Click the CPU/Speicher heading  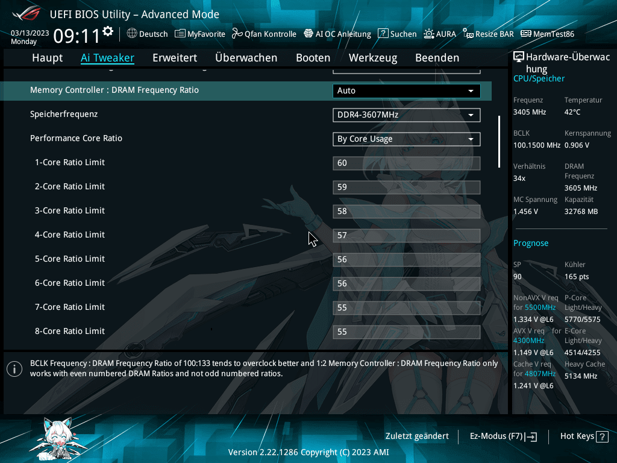539,78
